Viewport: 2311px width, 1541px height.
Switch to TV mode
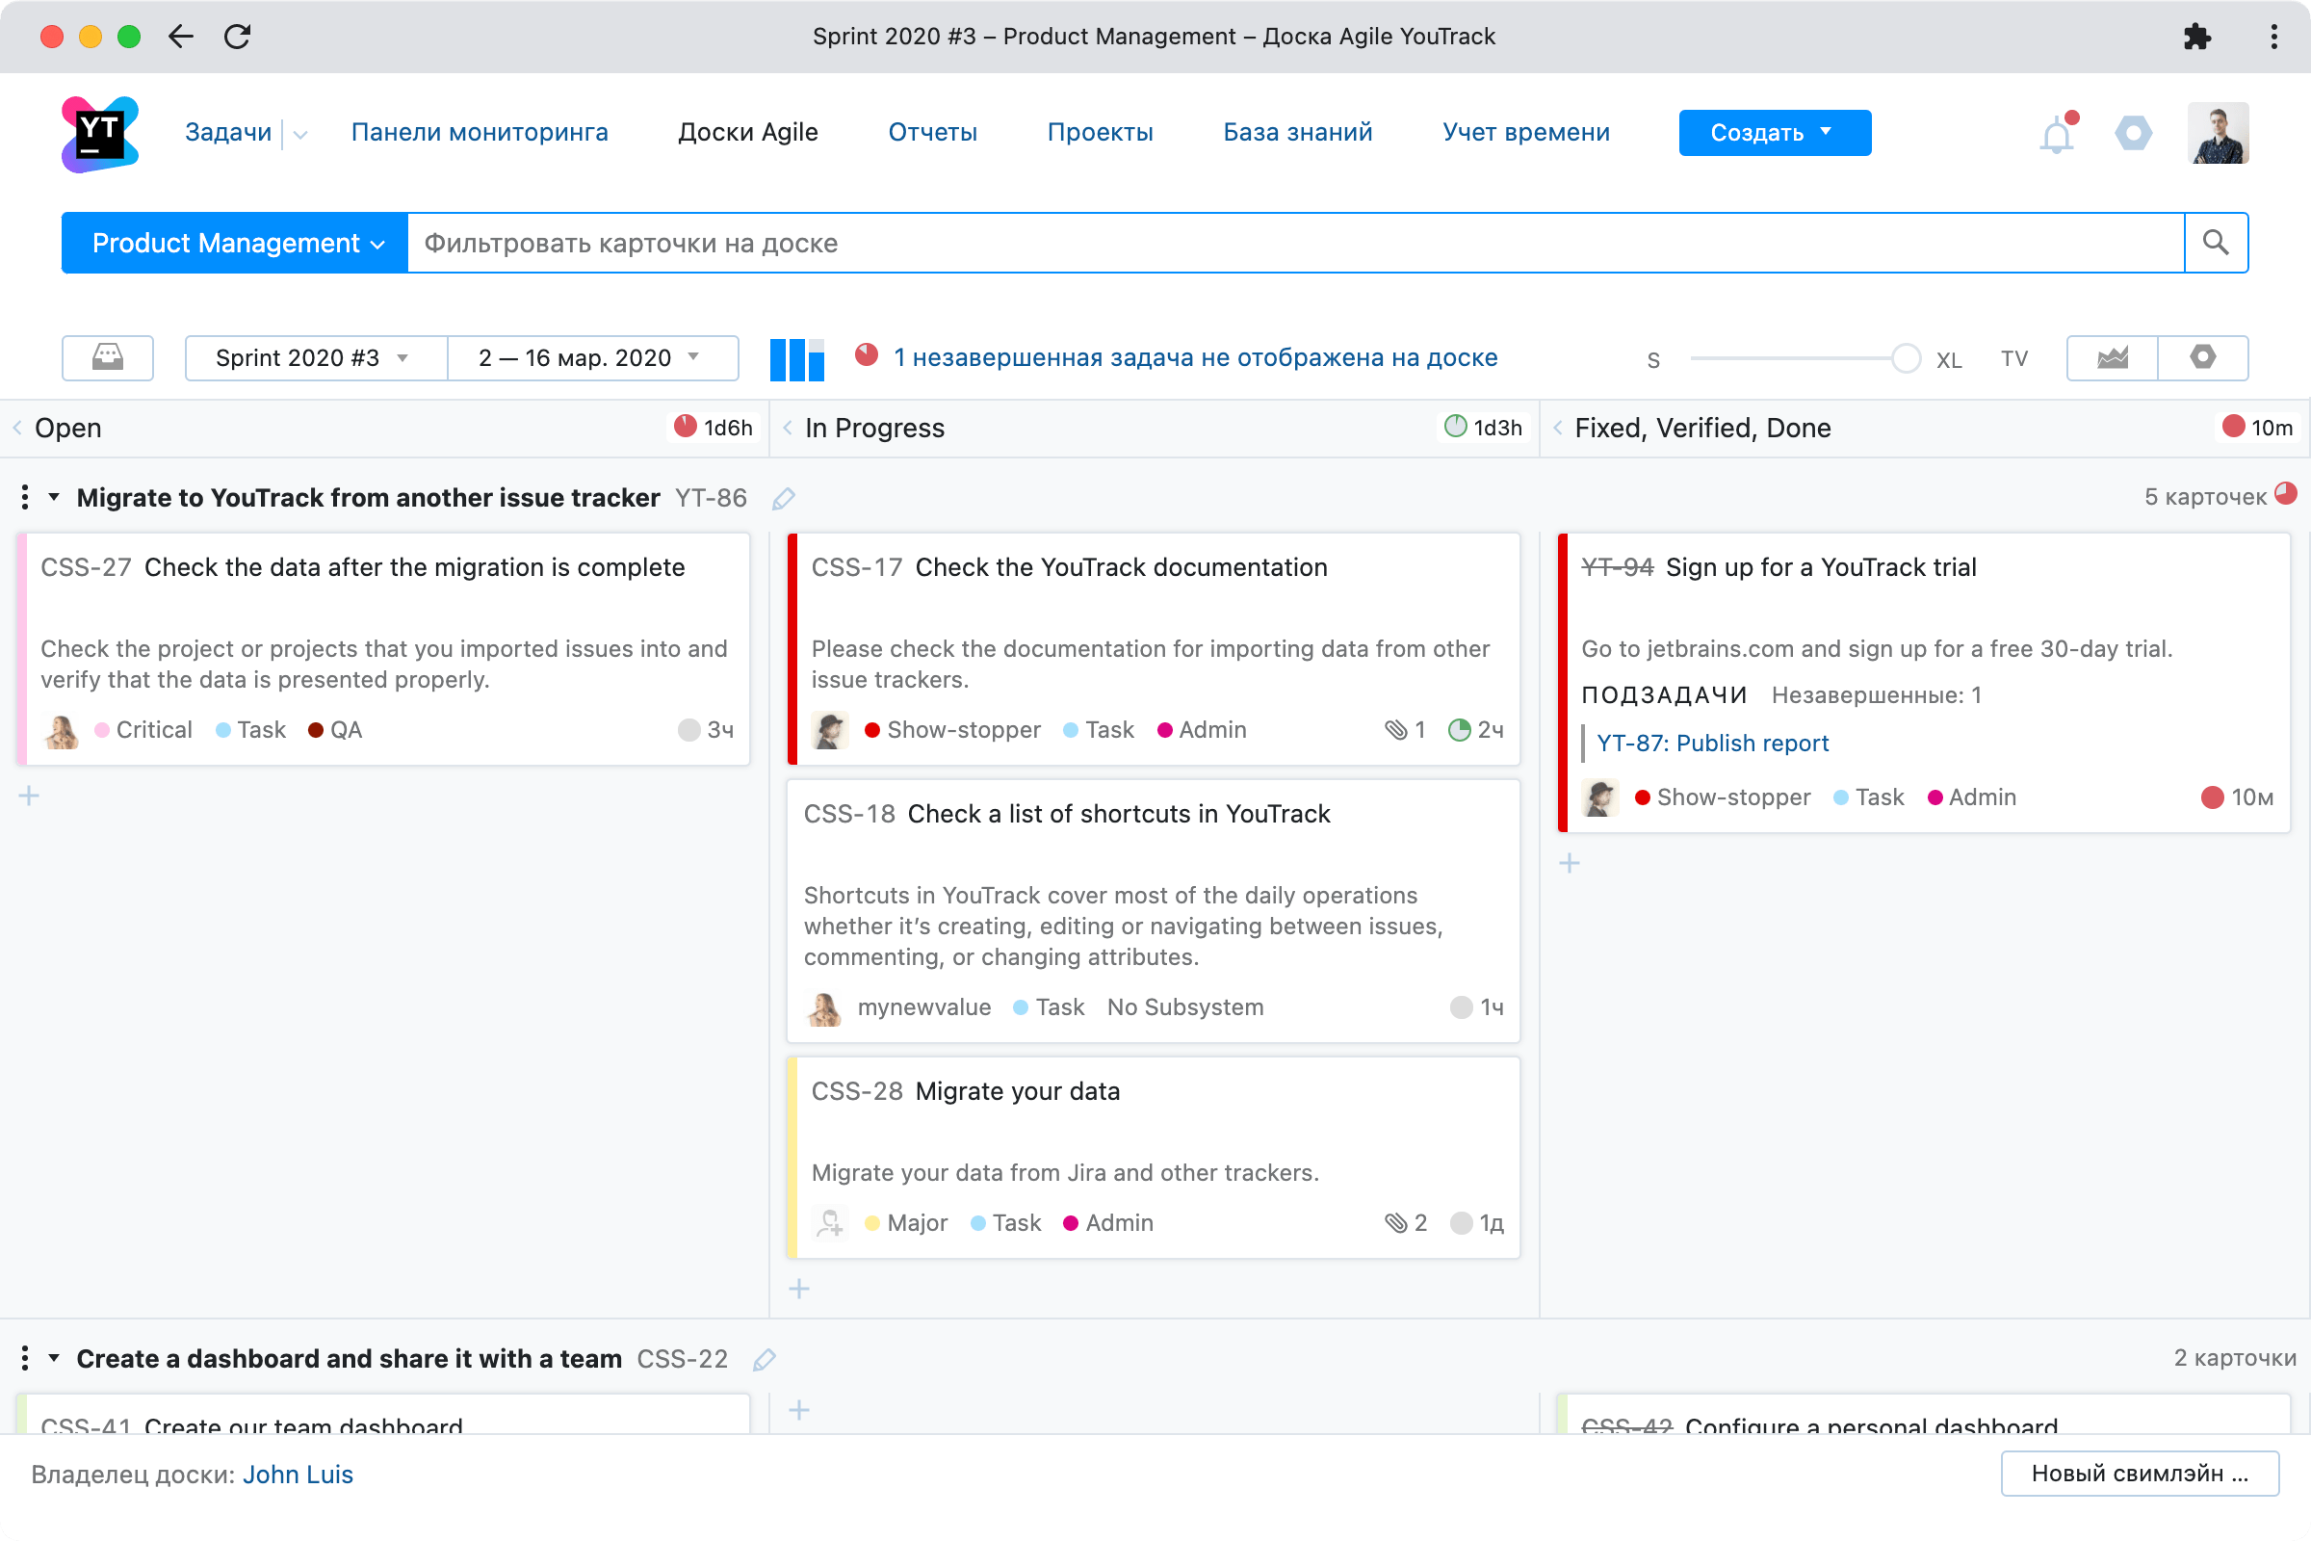[x=2014, y=358]
